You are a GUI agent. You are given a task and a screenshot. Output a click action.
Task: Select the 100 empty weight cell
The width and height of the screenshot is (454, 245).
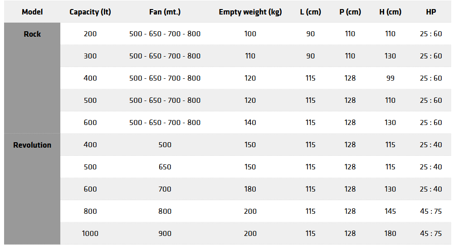point(250,34)
